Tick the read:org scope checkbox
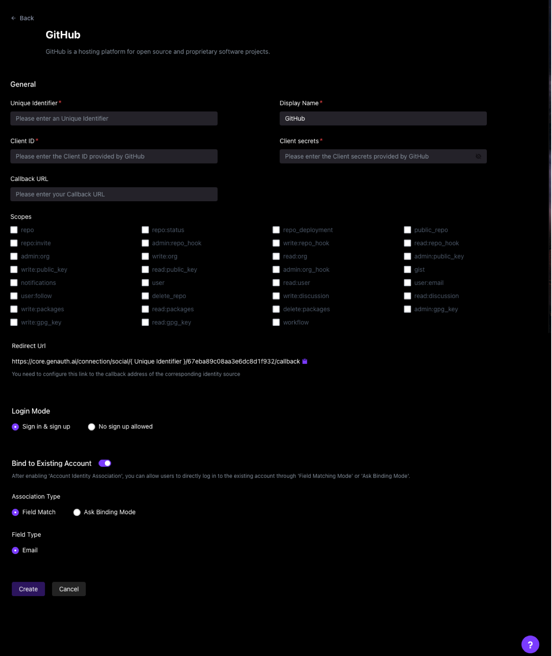Viewport: 552px width, 656px height. [276, 256]
